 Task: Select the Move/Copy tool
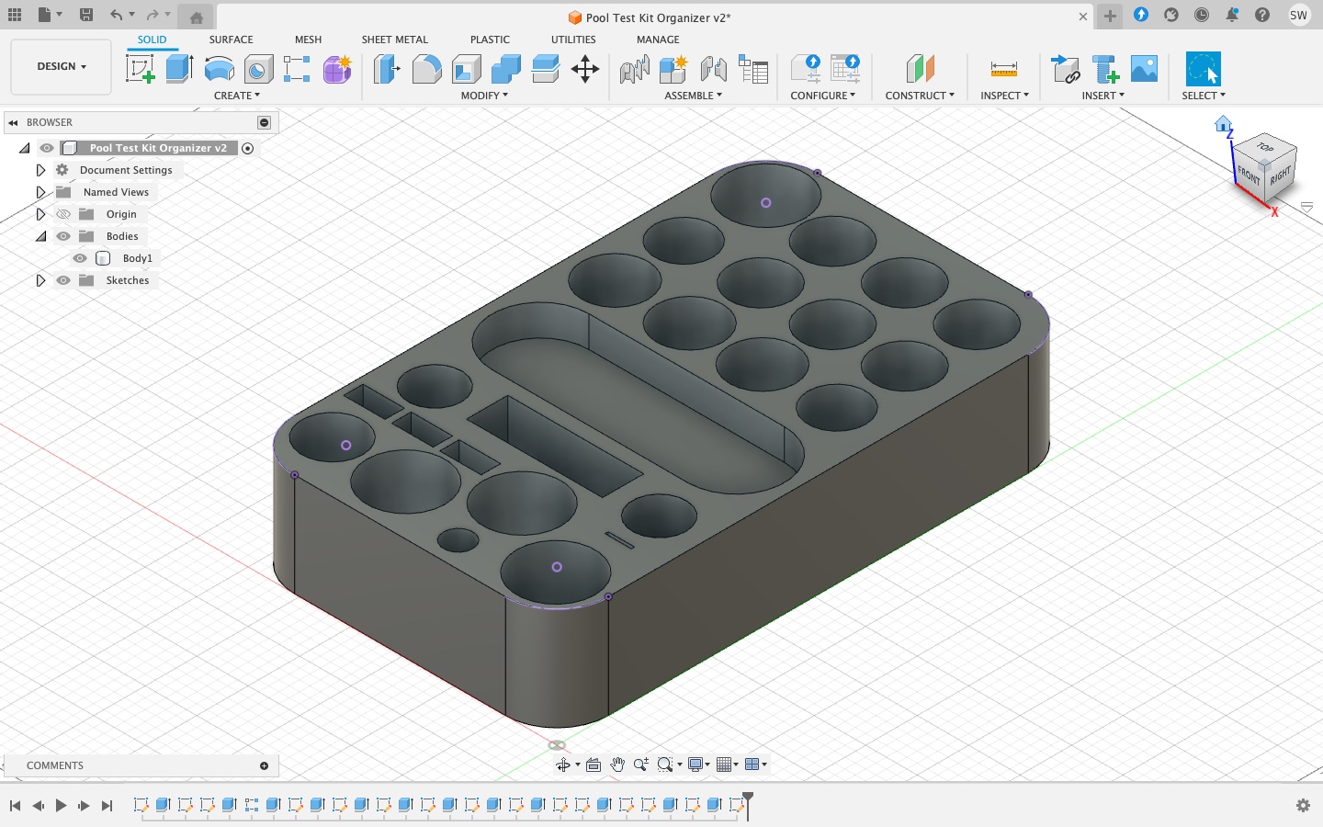click(x=585, y=69)
